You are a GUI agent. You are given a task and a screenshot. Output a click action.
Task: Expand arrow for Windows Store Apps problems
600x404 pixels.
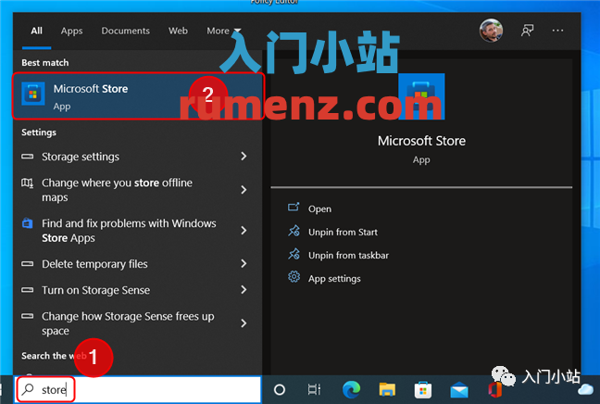[244, 230]
